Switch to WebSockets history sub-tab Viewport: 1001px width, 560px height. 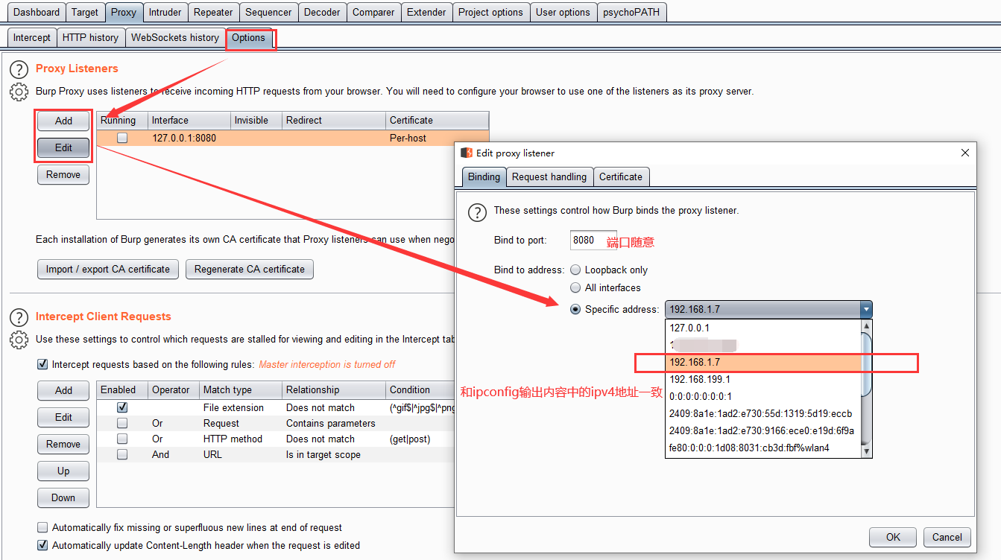pos(175,37)
